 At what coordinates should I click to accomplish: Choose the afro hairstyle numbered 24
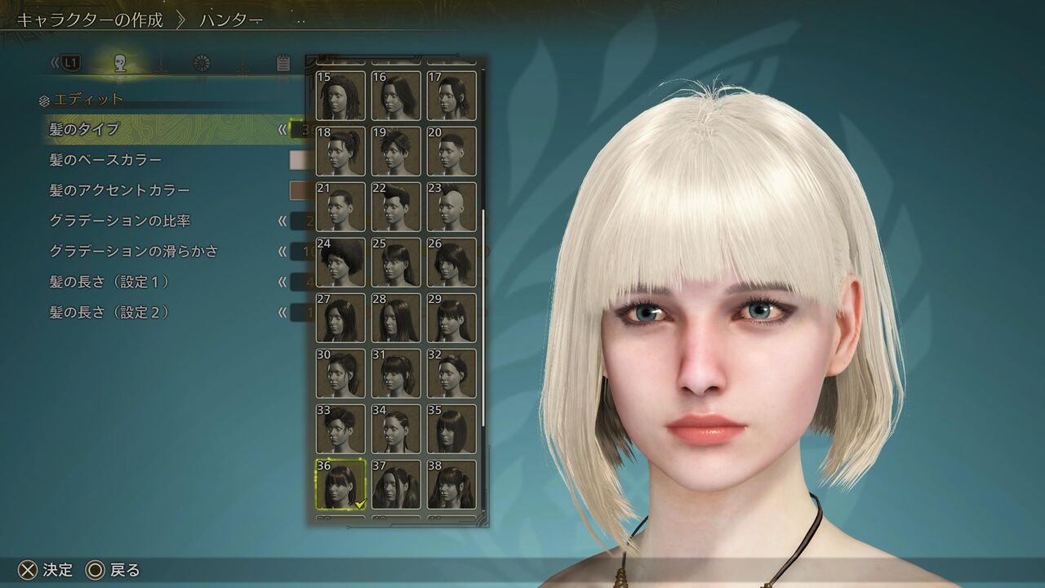coord(340,262)
